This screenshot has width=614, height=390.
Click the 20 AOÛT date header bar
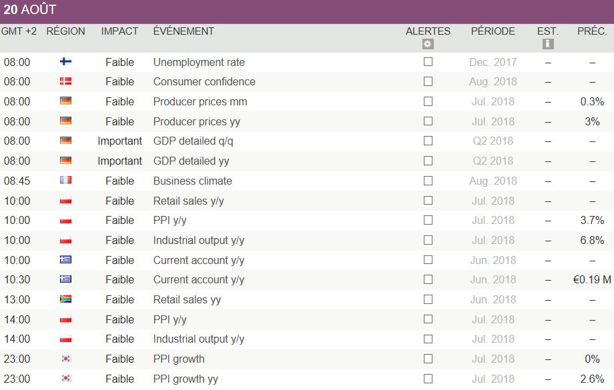[307, 11]
